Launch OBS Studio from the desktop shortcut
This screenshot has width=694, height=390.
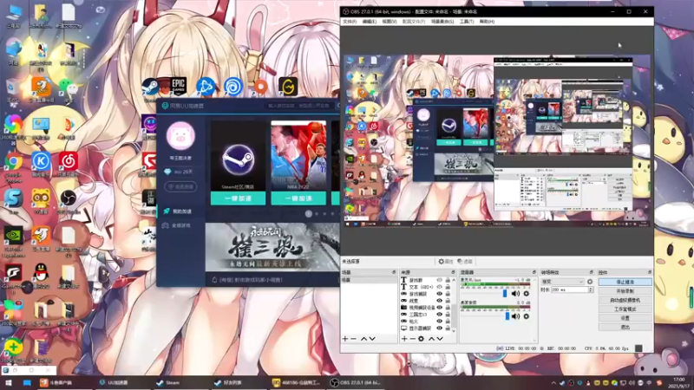tap(69, 198)
